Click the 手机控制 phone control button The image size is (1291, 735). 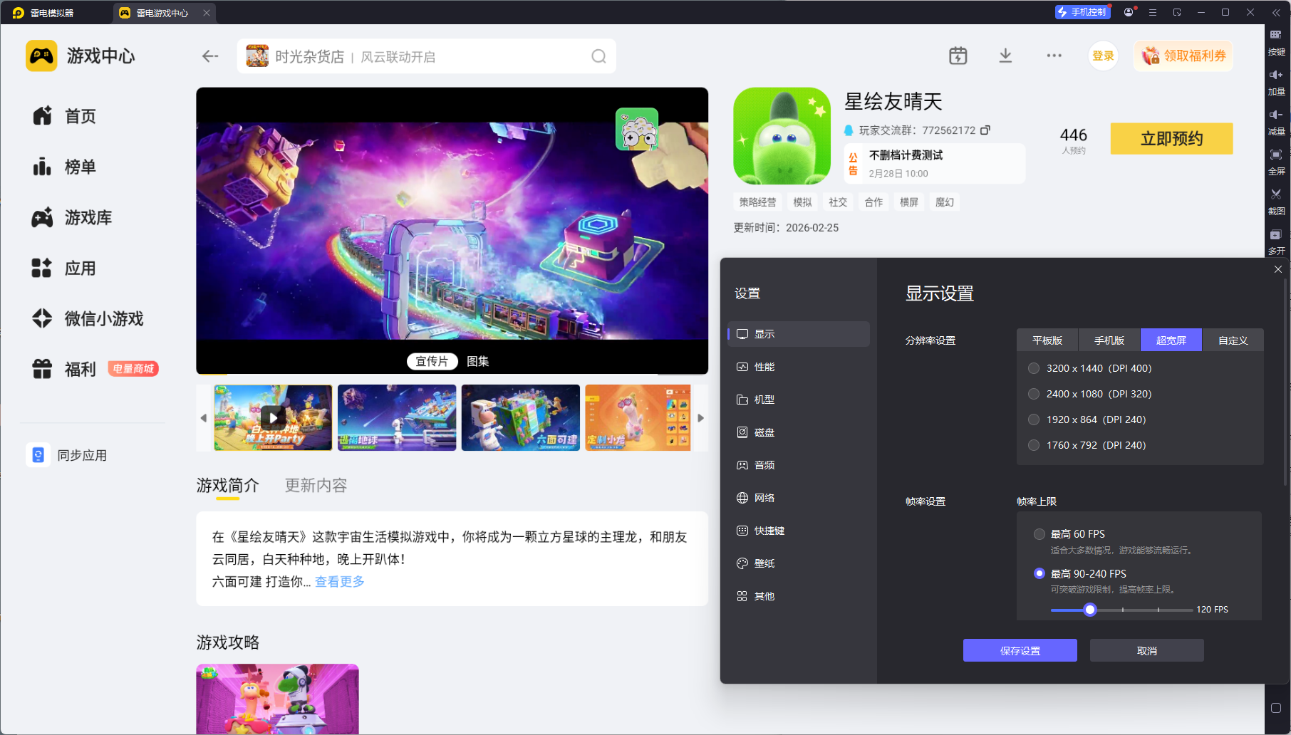1082,12
